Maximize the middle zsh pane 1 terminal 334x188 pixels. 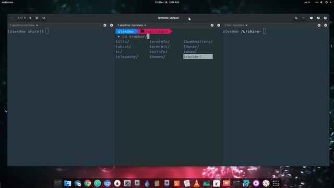212,25
